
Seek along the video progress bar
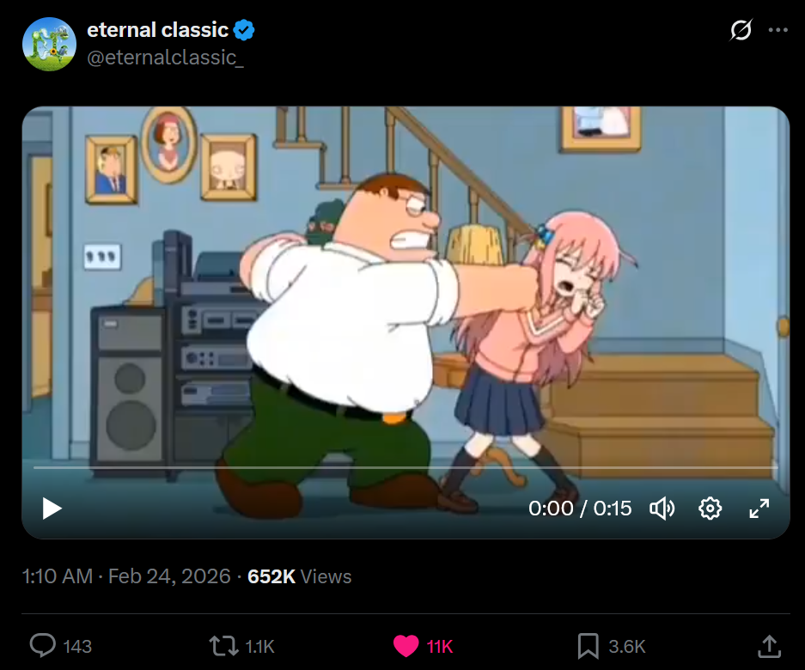(x=406, y=467)
